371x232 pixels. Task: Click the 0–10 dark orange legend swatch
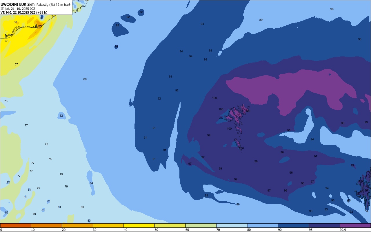pyautogui.click(x=16, y=225)
